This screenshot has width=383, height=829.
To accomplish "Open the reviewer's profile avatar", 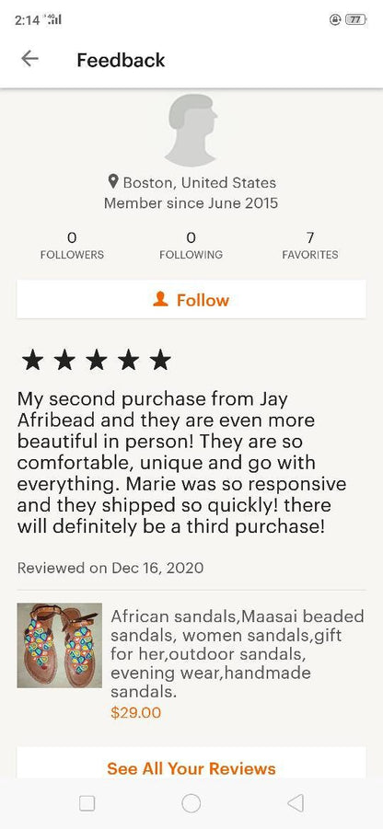I will [191, 131].
